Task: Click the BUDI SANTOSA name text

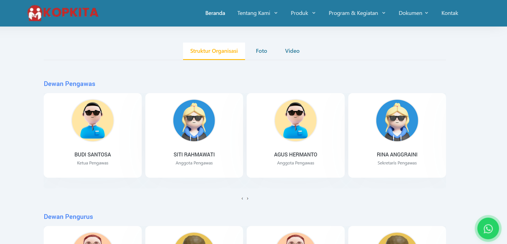Action: (93, 154)
